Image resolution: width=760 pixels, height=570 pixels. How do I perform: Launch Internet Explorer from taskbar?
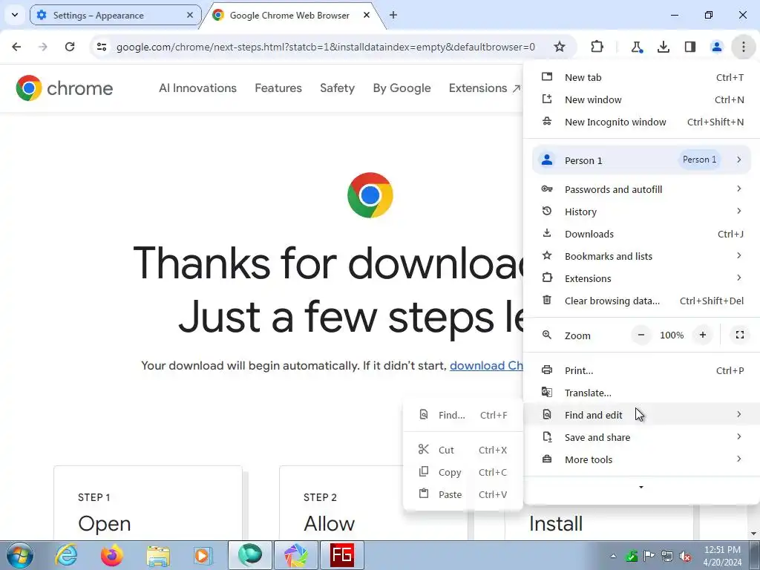point(66,555)
